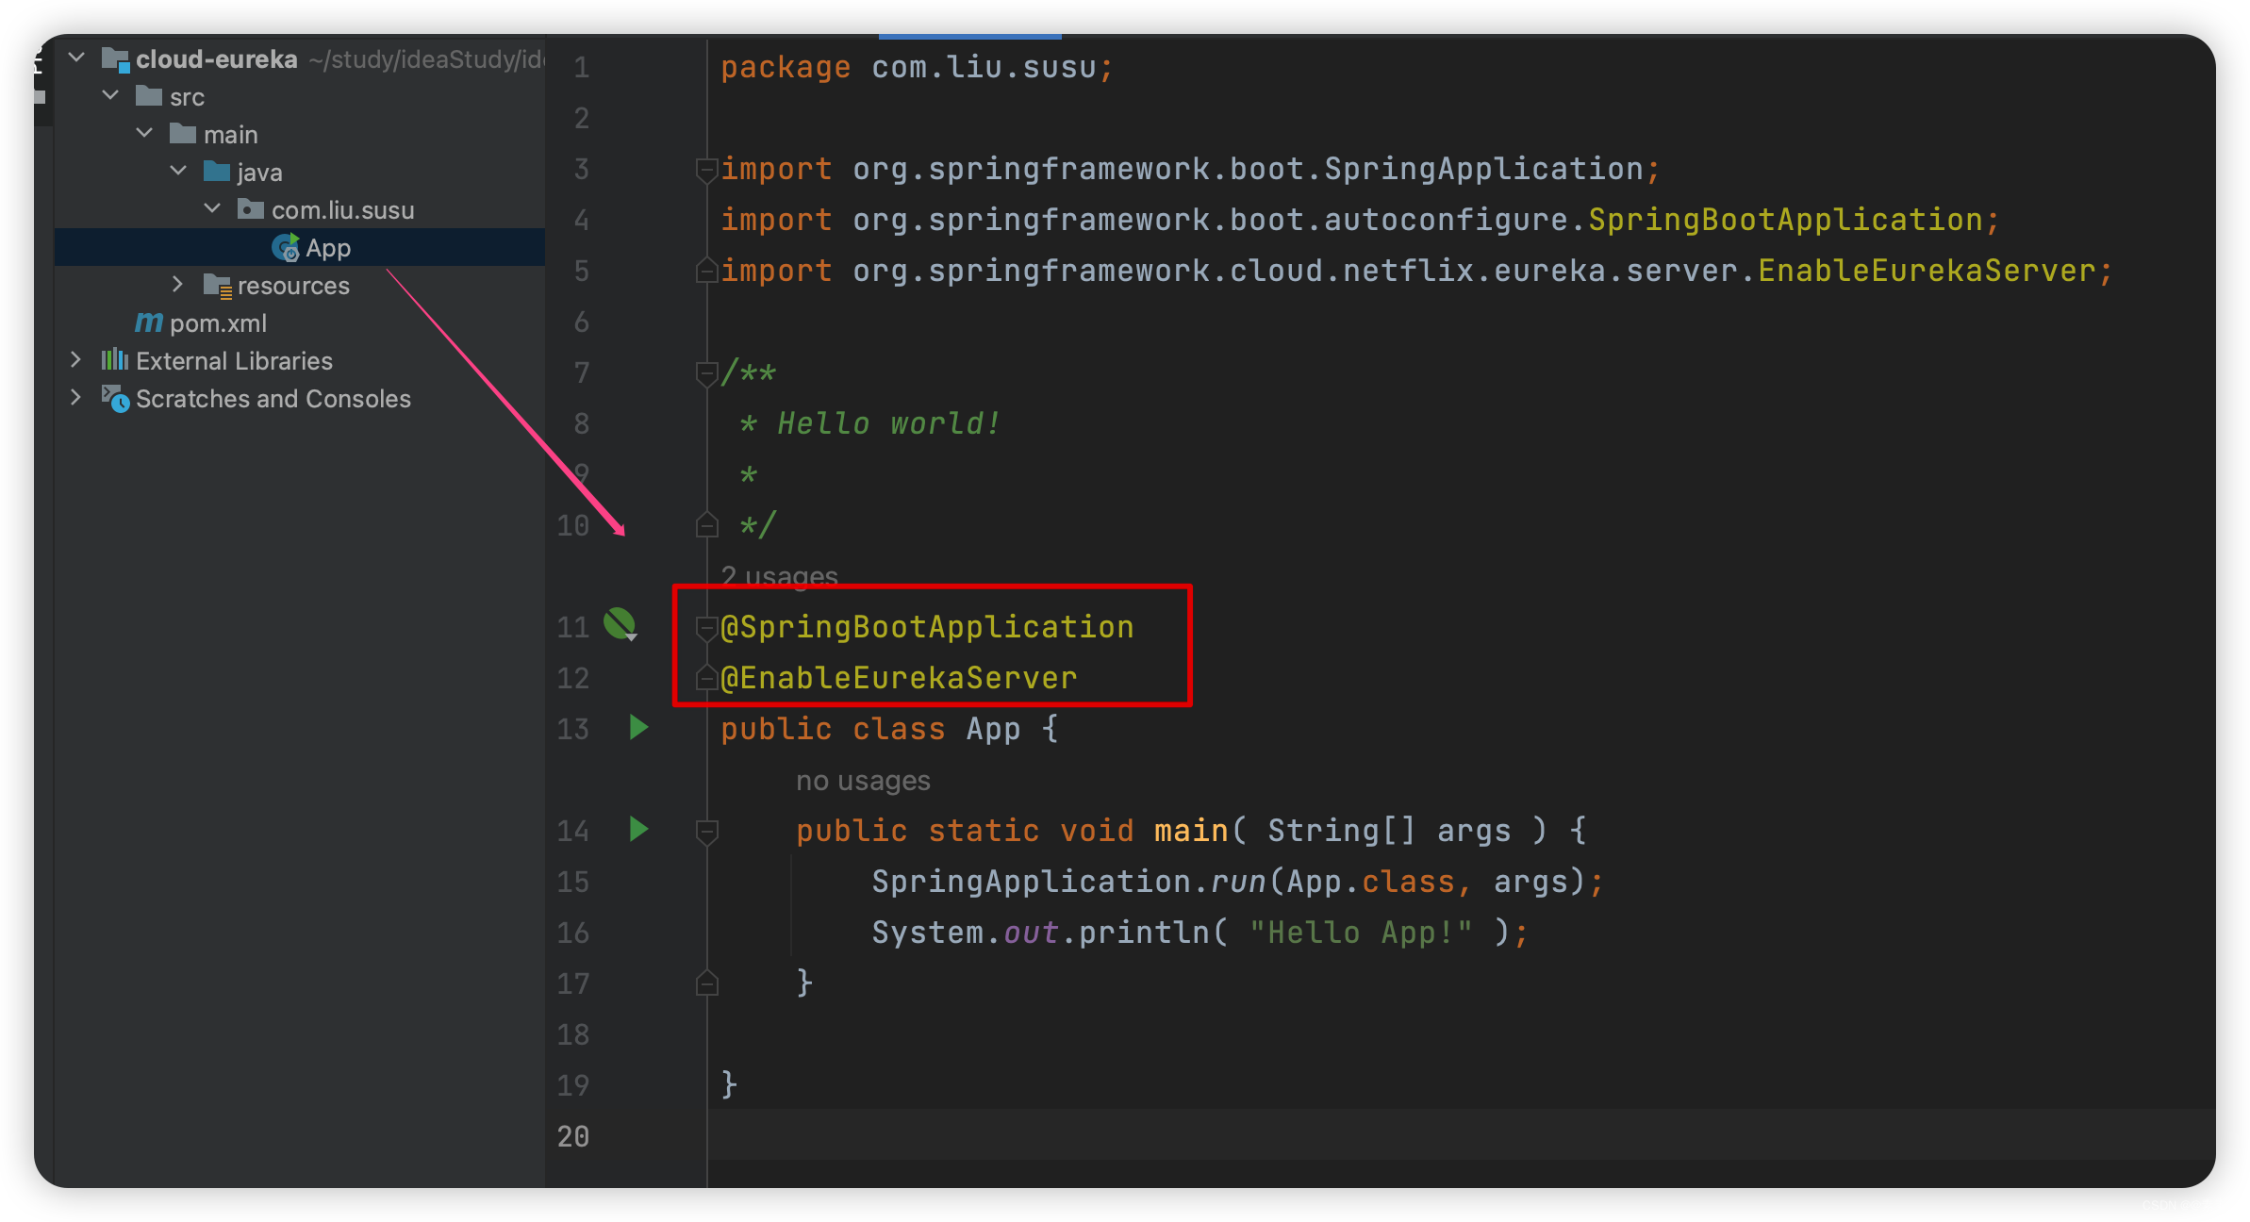Click line number 1 in the gutter
2250x1222 pixels.
(582, 67)
